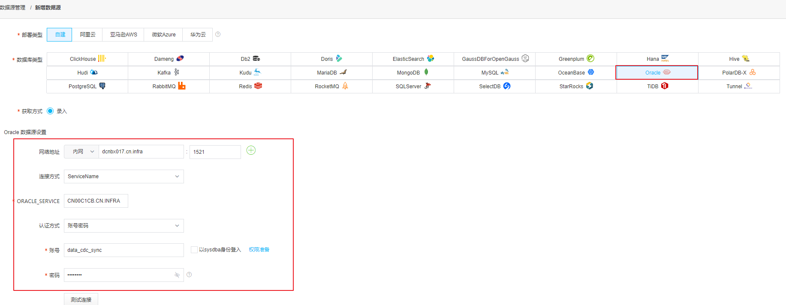Check the 以sysdba身份登入 checkbox

tap(194, 250)
